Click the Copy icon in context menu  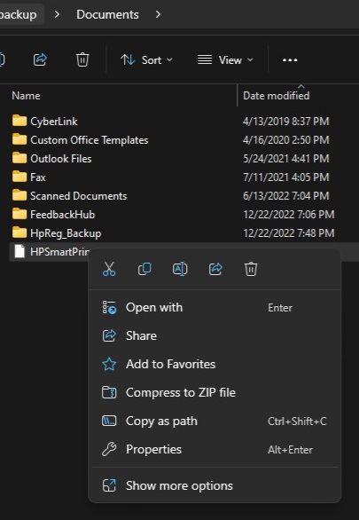(x=144, y=269)
